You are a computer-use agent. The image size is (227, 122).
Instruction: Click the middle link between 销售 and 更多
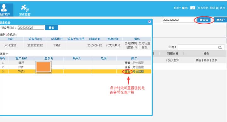(207, 60)
